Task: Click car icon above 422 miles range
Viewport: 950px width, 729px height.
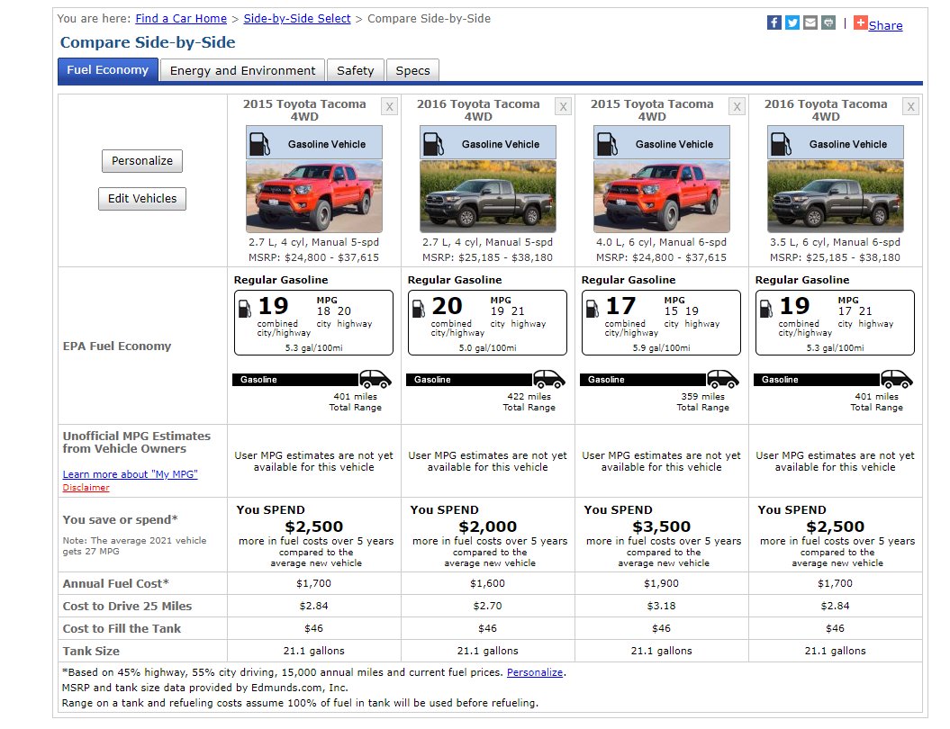Action: click(549, 379)
